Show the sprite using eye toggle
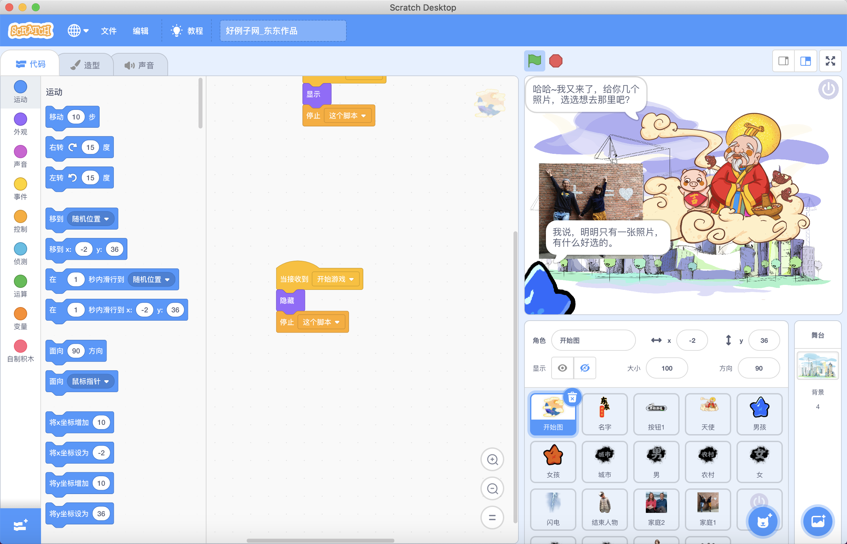 [562, 368]
